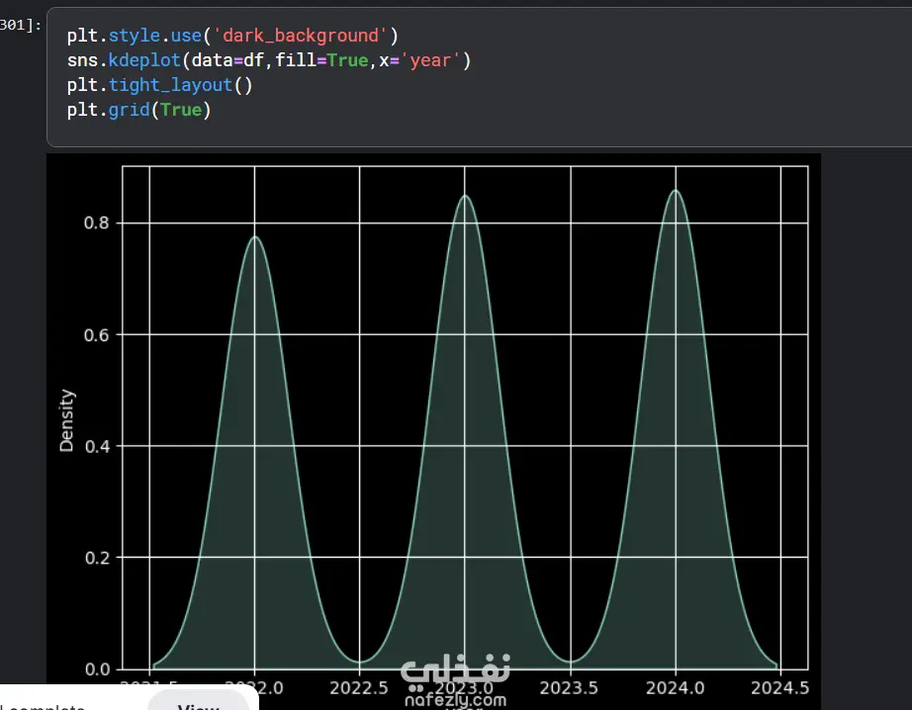Click the peak of the 2023.0 density curve
This screenshot has height=710, width=912.
pos(465,196)
